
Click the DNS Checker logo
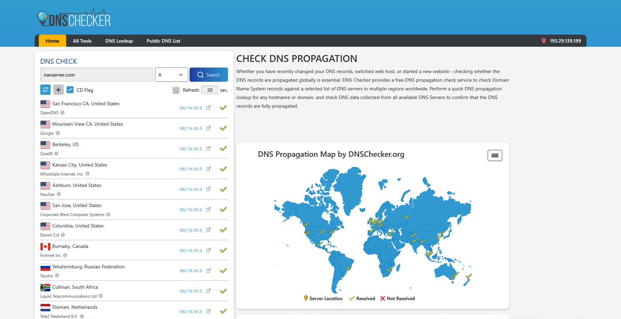[74, 17]
